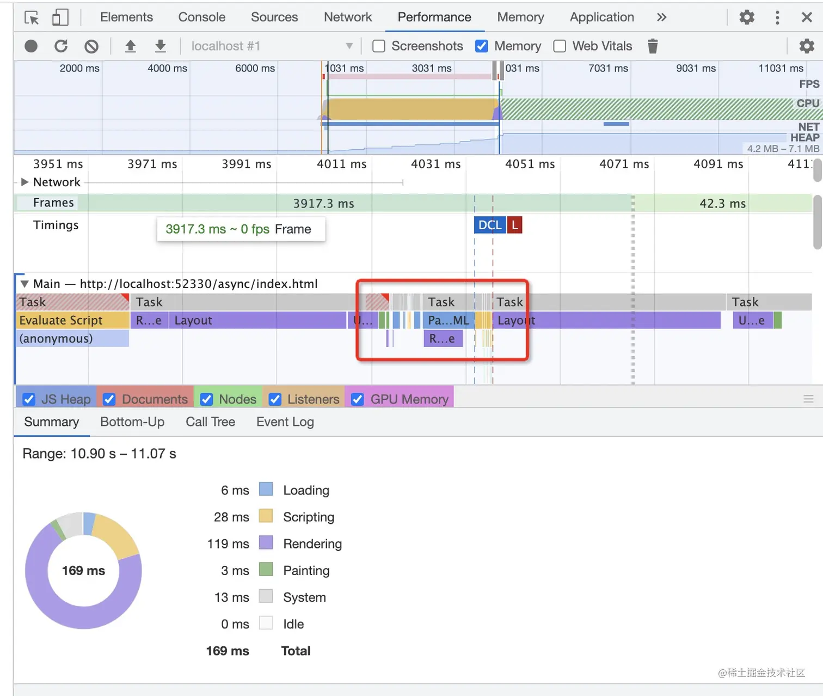This screenshot has height=696, width=823.
Task: Open capture settings gear in Performance toolbar
Action: pyautogui.click(x=807, y=46)
